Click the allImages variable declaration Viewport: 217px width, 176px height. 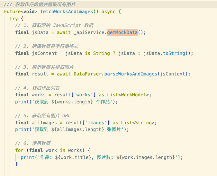44,123
